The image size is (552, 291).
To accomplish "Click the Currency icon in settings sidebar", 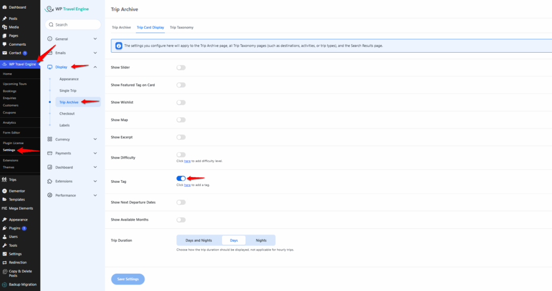I will tap(50, 139).
